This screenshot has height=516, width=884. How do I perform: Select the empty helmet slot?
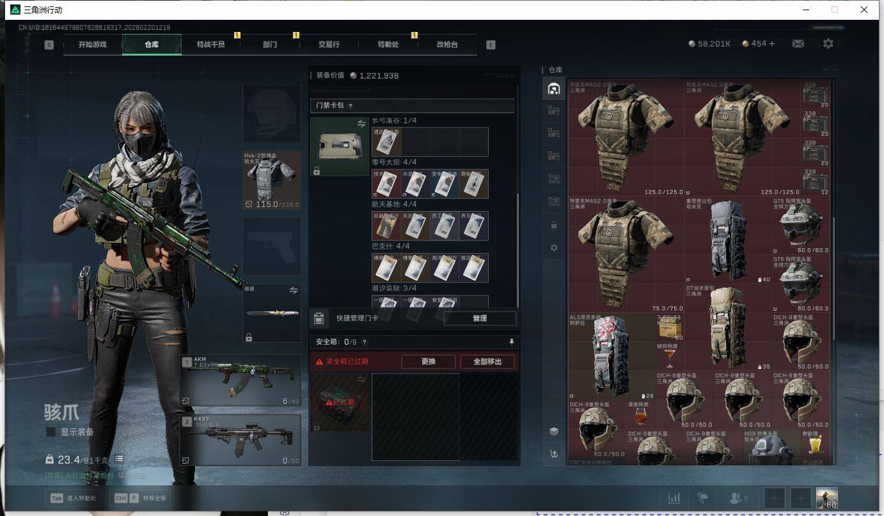tap(272, 113)
